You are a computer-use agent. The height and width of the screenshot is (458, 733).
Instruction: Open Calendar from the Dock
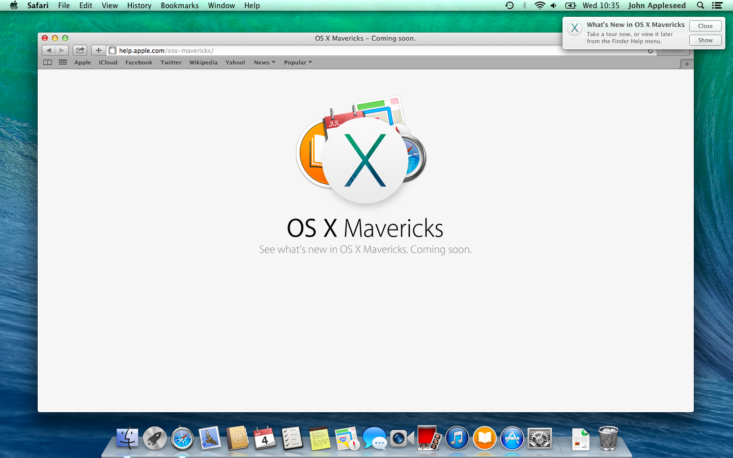pyautogui.click(x=265, y=438)
